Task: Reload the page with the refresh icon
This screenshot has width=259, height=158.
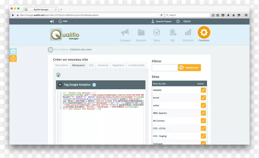Action: pyautogui.click(x=162, y=15)
